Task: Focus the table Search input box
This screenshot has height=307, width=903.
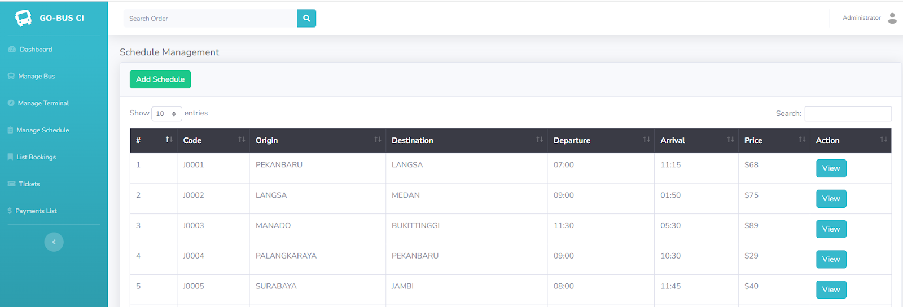Action: [848, 114]
